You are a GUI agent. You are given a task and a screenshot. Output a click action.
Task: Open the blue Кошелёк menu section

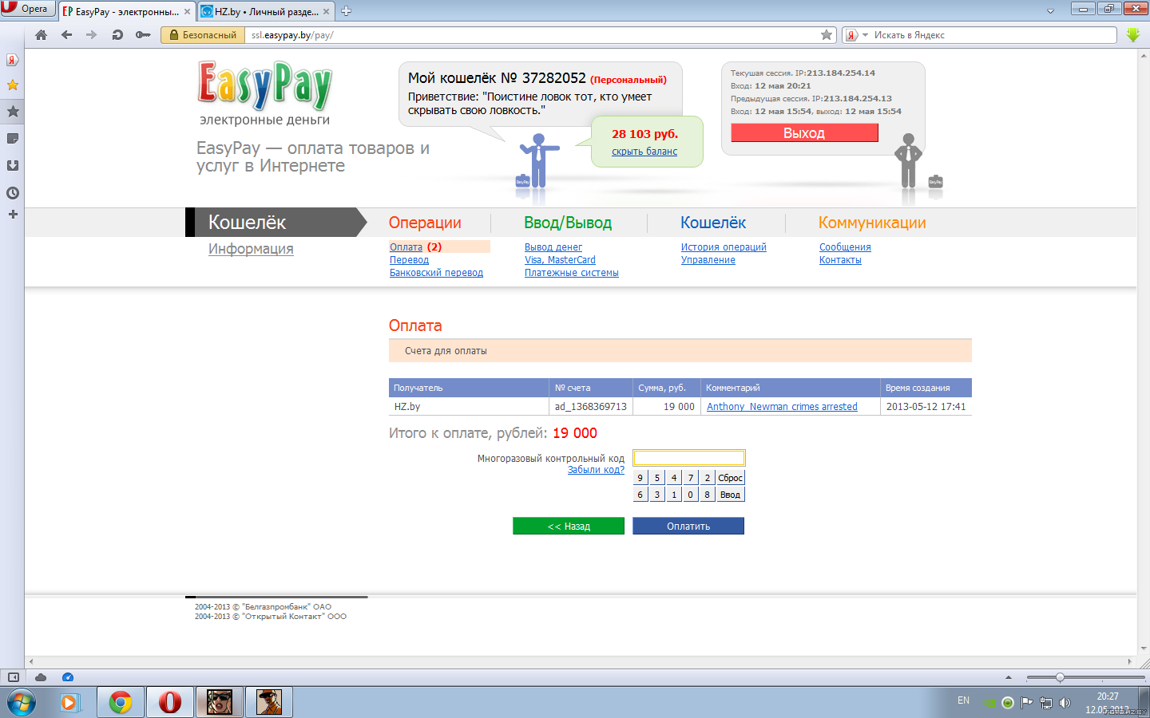[x=713, y=223]
